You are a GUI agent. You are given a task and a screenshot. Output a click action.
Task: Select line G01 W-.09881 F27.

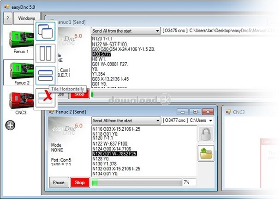pyautogui.click(x=110, y=64)
